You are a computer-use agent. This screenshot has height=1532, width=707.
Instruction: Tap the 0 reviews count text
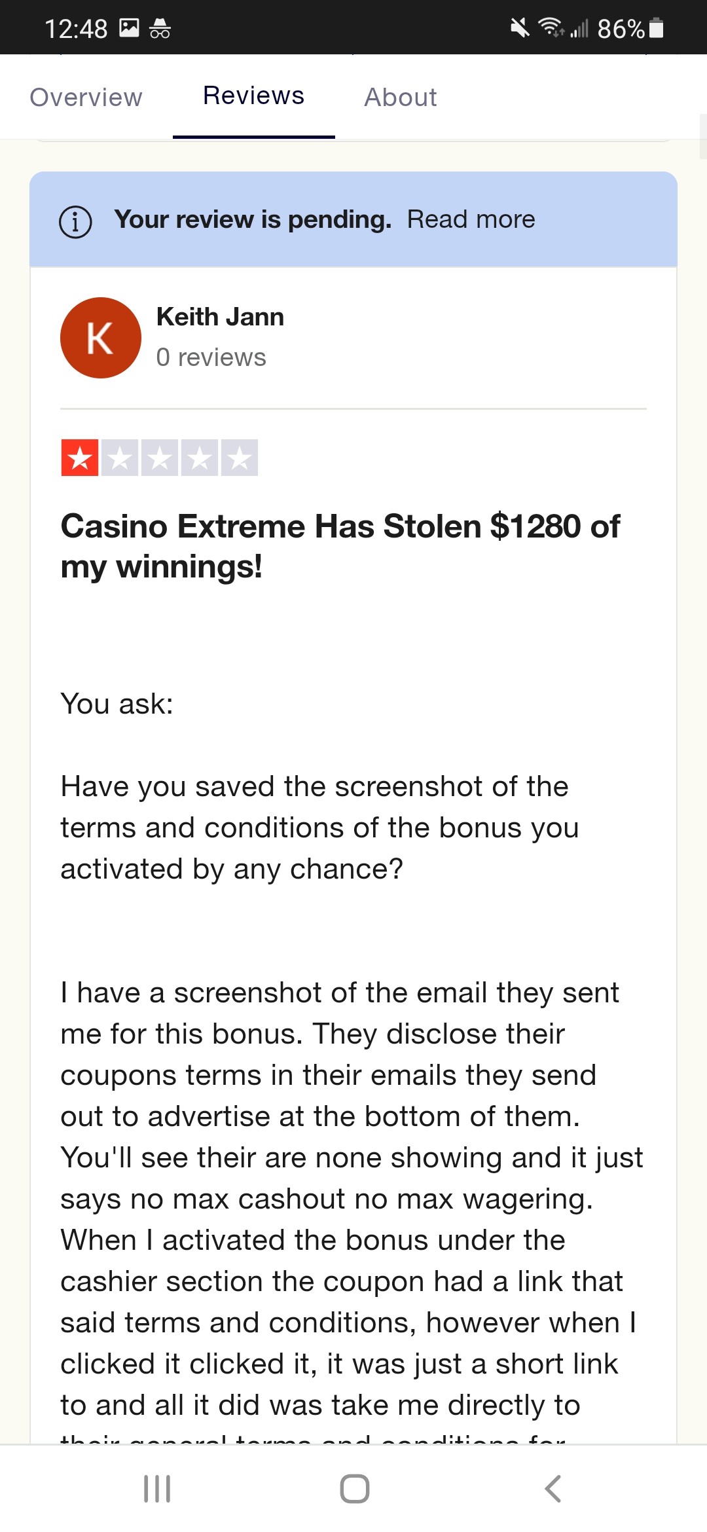[211, 357]
